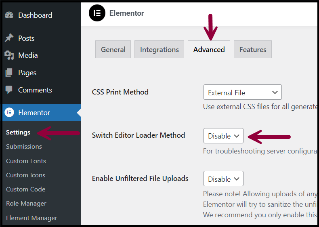Open the Custom Code page
This screenshot has height=227, width=319.
(25, 189)
